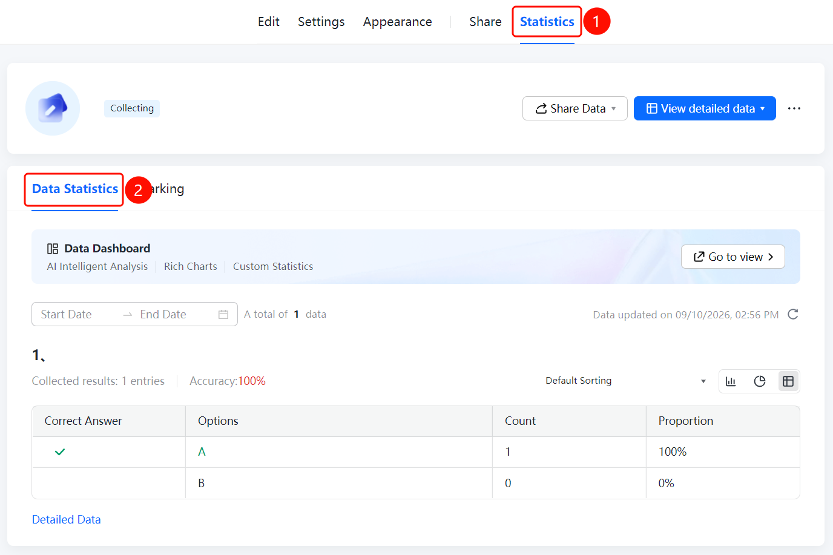This screenshot has width=833, height=555.
Task: Select the Data Statistics sub-tab
Action: (x=75, y=189)
